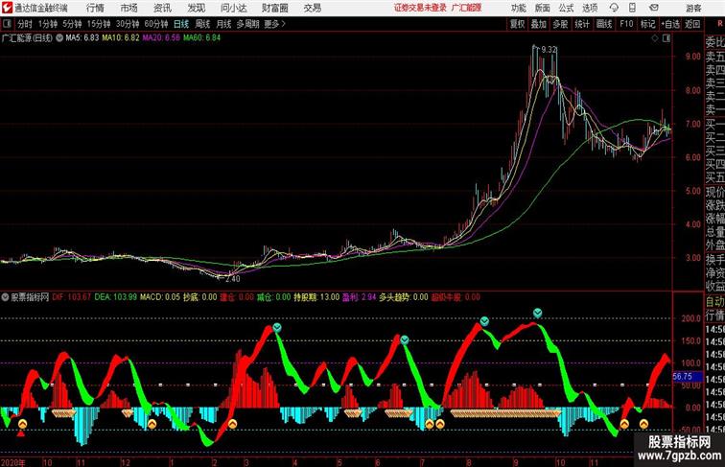725x467 pixels.
Task: Click the 游客 guest account label
Action: tap(693, 8)
